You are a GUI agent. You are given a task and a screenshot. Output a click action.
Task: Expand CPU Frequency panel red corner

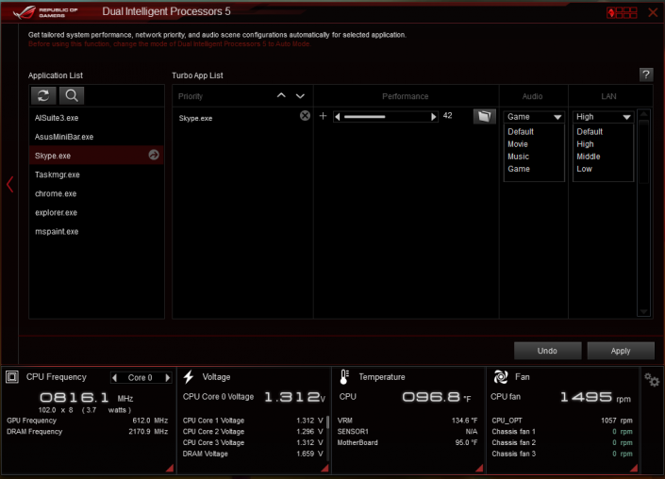170,468
